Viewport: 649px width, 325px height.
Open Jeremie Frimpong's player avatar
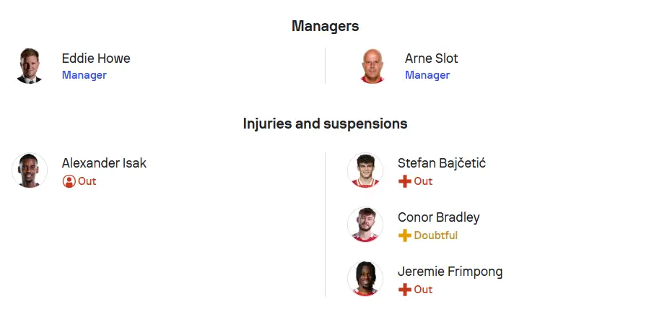point(365,279)
